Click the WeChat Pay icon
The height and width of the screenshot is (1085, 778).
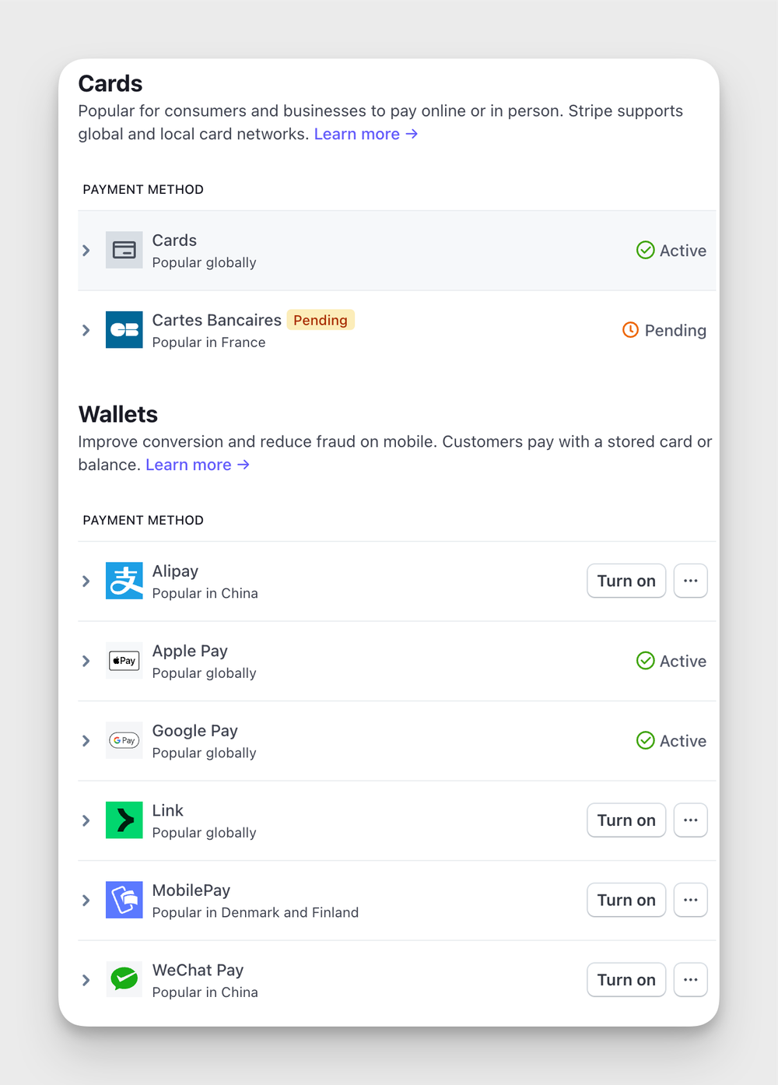click(124, 979)
